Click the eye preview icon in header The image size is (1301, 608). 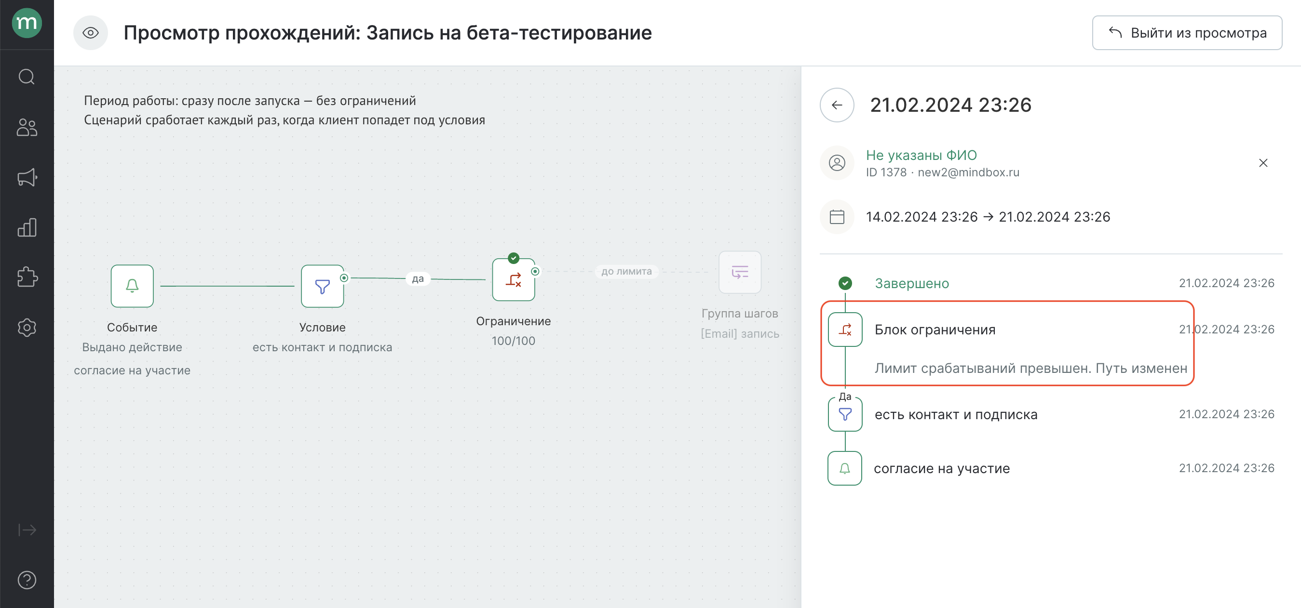coord(90,33)
